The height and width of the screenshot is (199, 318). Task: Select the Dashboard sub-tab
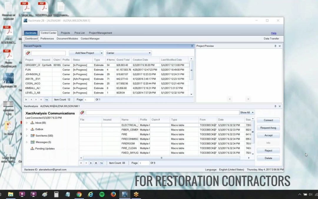pyautogui.click(x=32, y=39)
